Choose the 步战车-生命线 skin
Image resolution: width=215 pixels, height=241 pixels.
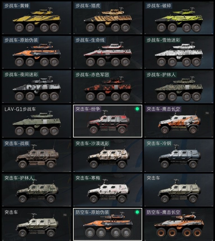coord(108,52)
